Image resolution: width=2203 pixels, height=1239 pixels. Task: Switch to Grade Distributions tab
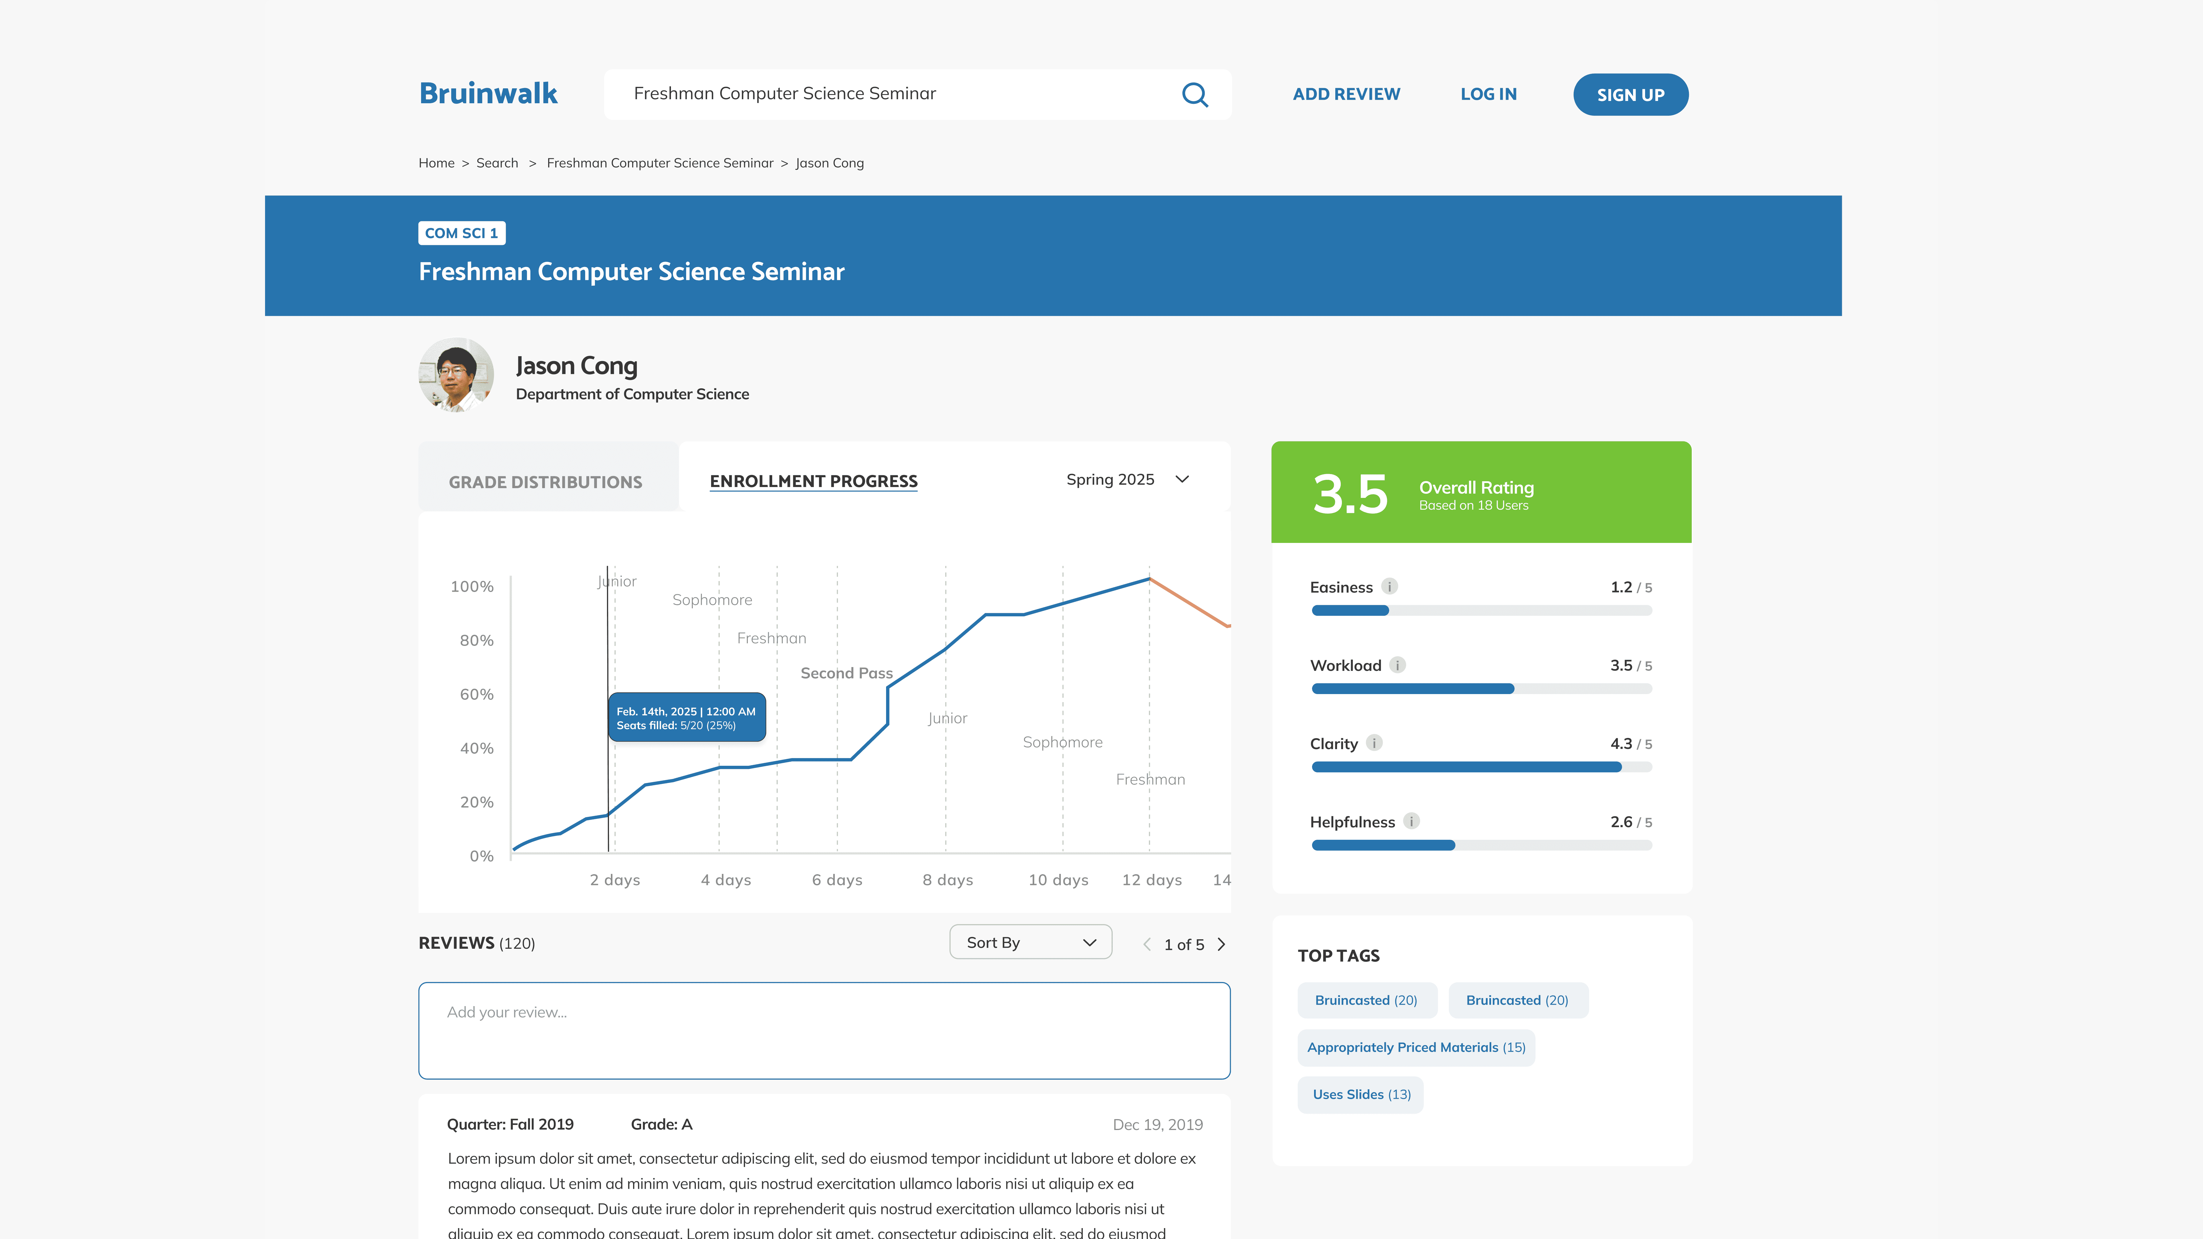[546, 482]
